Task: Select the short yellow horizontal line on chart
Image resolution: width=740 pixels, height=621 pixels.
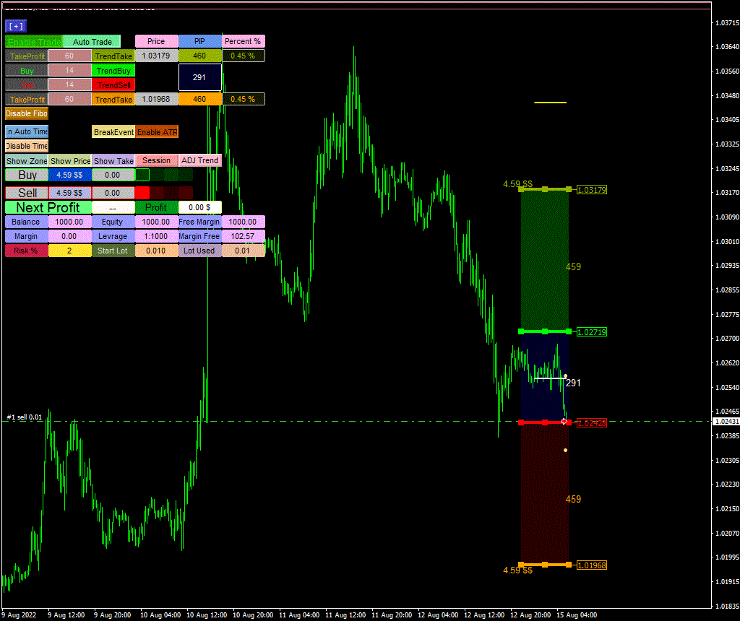Action: coord(550,103)
